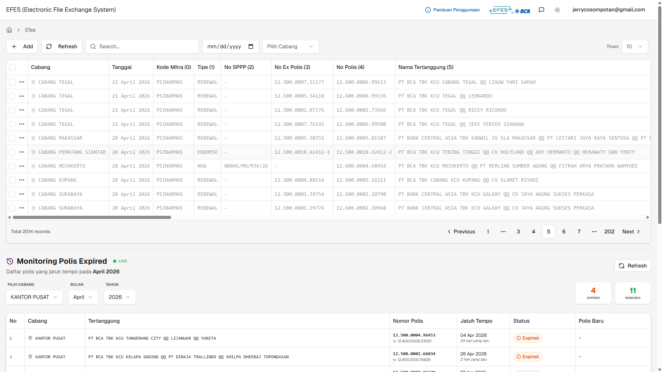
Task: Go to the Next page
Action: pos(631,232)
